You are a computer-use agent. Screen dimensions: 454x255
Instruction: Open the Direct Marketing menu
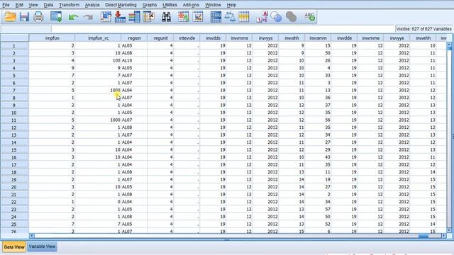coord(121,5)
